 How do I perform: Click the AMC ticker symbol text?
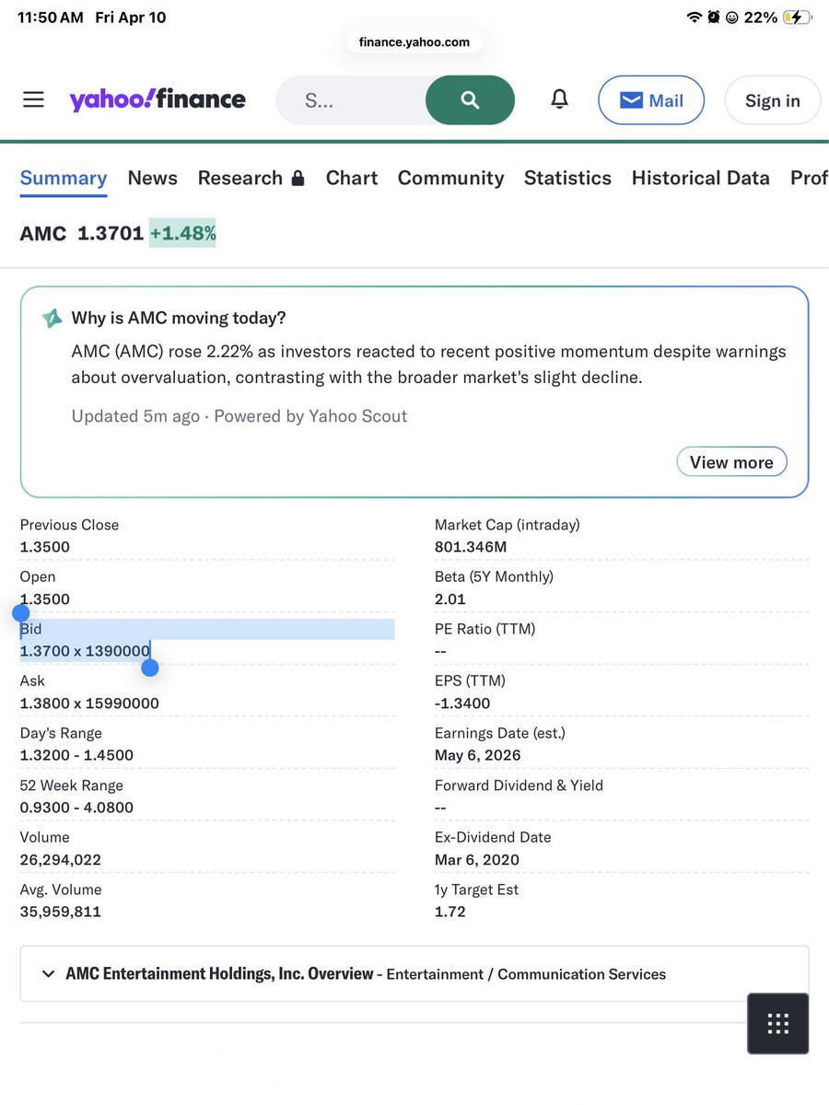[x=43, y=234]
